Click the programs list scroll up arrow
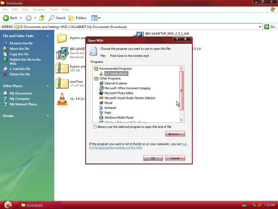 point(181,68)
